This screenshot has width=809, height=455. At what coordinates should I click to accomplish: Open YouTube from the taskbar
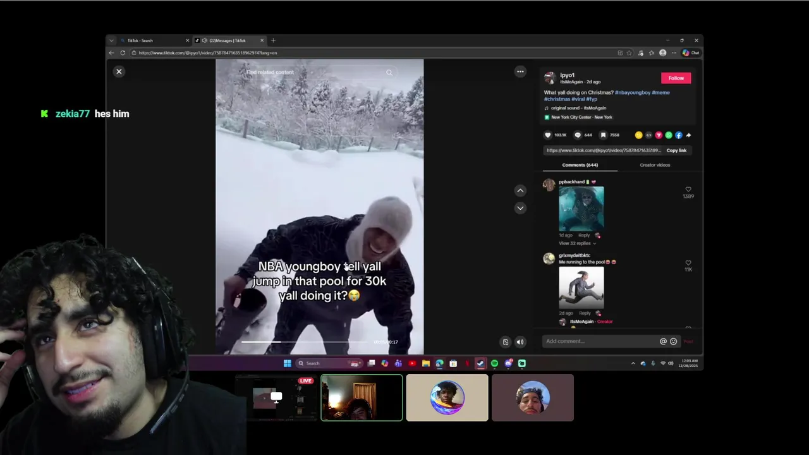pyautogui.click(x=412, y=363)
